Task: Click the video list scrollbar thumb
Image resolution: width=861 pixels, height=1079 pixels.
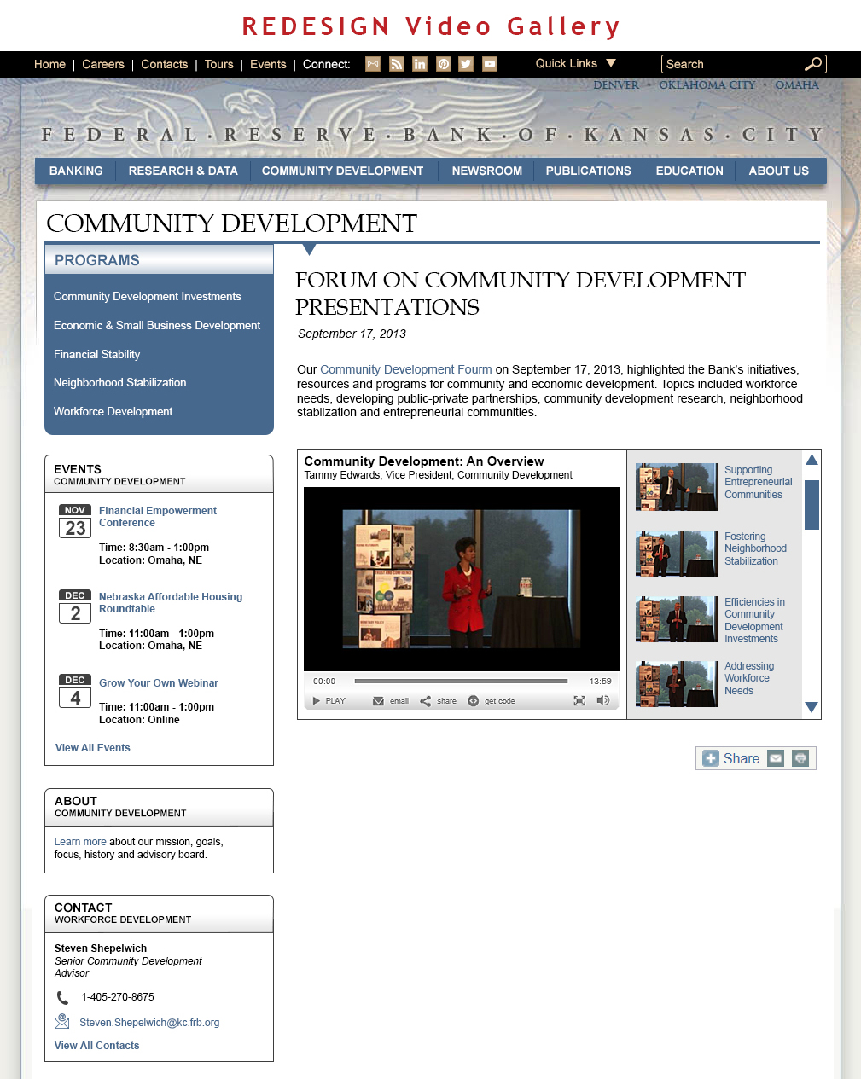Action: [x=812, y=505]
